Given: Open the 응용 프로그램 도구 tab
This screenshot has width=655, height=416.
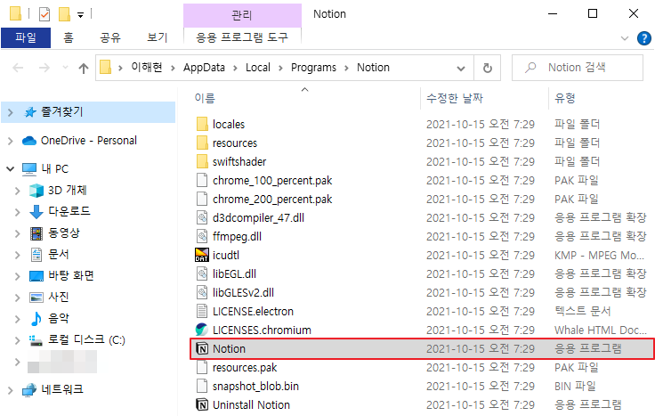Looking at the screenshot, I should [242, 37].
